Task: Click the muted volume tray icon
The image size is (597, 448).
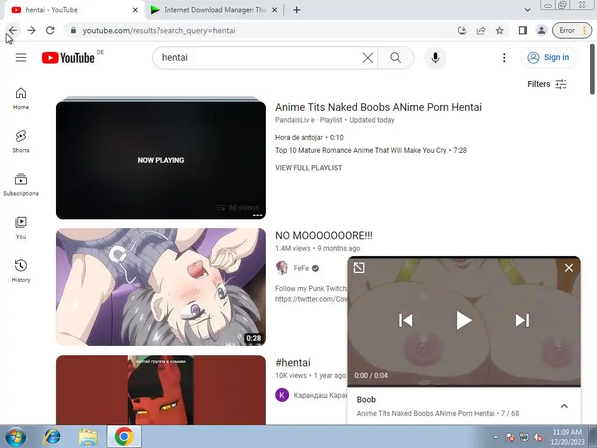Action: point(538,437)
